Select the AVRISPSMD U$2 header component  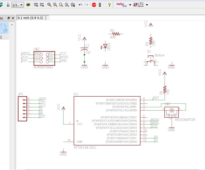coord(44,58)
